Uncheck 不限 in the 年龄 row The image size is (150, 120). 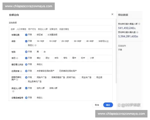click(26, 41)
